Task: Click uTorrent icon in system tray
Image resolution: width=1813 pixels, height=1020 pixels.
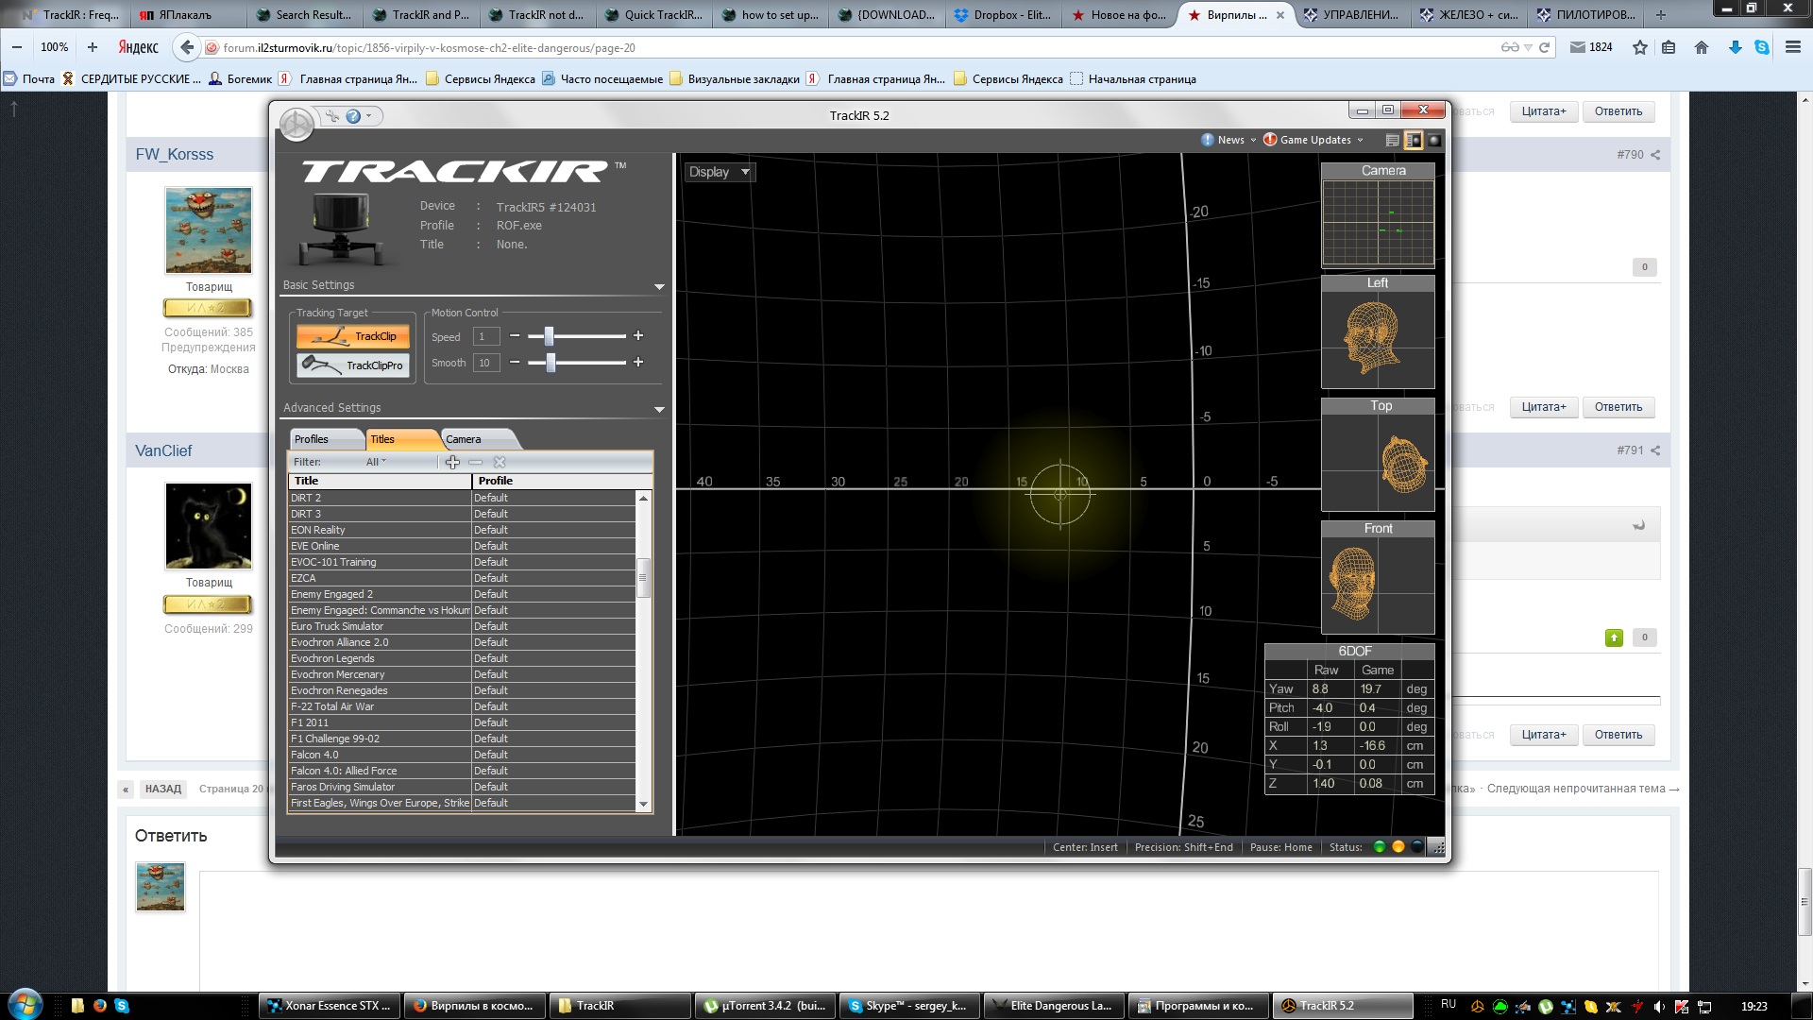Action: pyautogui.click(x=1546, y=1007)
